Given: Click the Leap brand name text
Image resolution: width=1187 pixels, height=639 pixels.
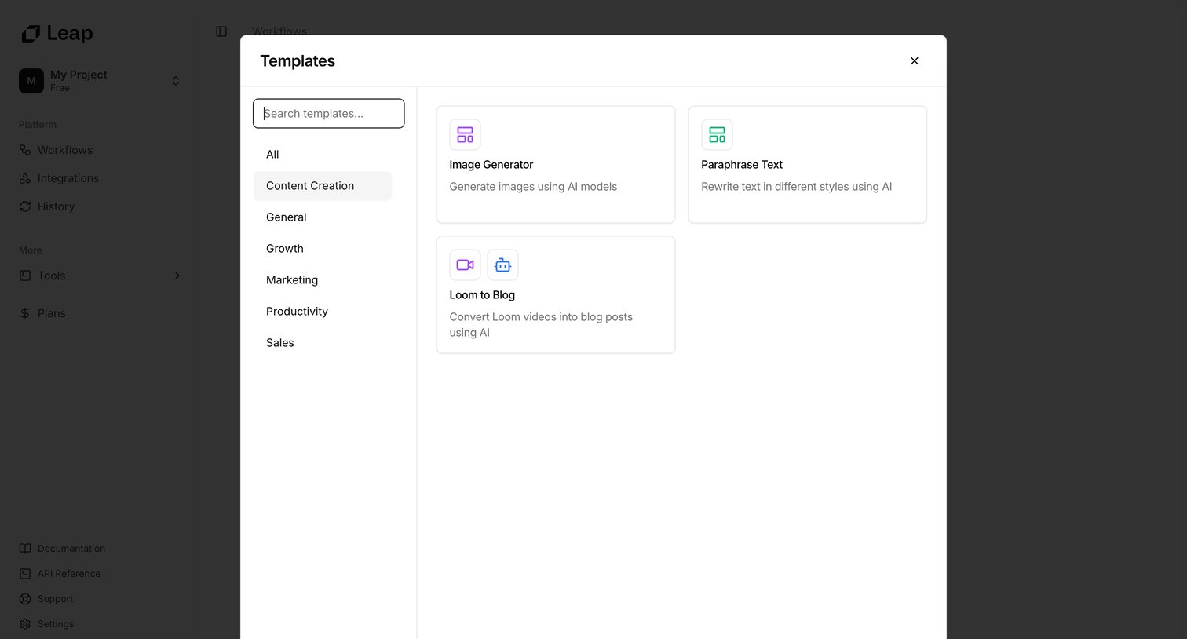Looking at the screenshot, I should 70,33.
